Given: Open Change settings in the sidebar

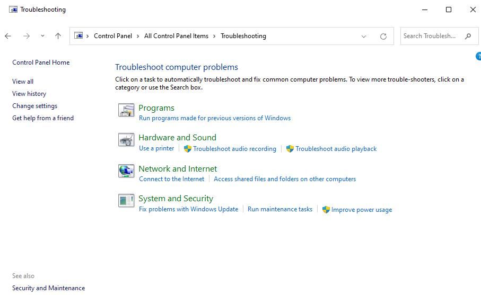Looking at the screenshot, I should coord(34,106).
